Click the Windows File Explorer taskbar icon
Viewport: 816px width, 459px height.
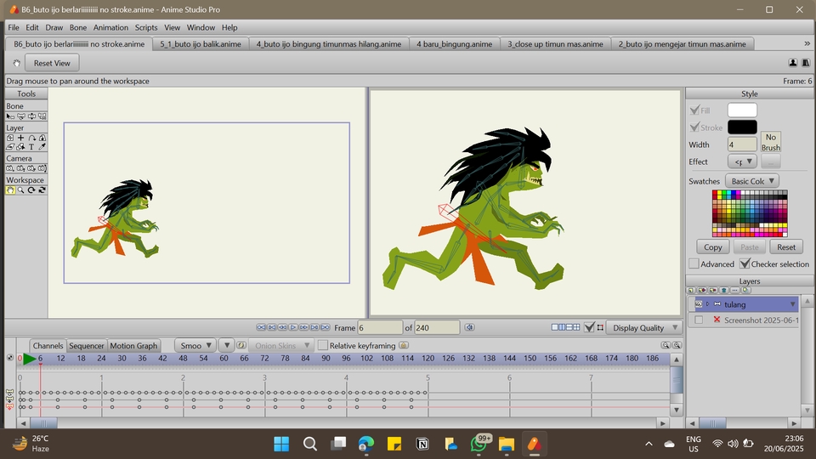tap(506, 444)
